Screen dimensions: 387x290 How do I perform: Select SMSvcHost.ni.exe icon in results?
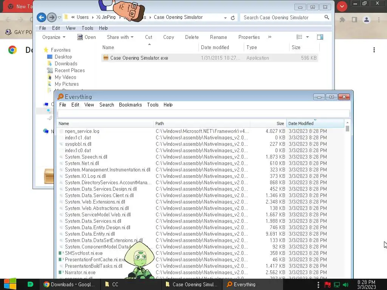(x=61, y=253)
